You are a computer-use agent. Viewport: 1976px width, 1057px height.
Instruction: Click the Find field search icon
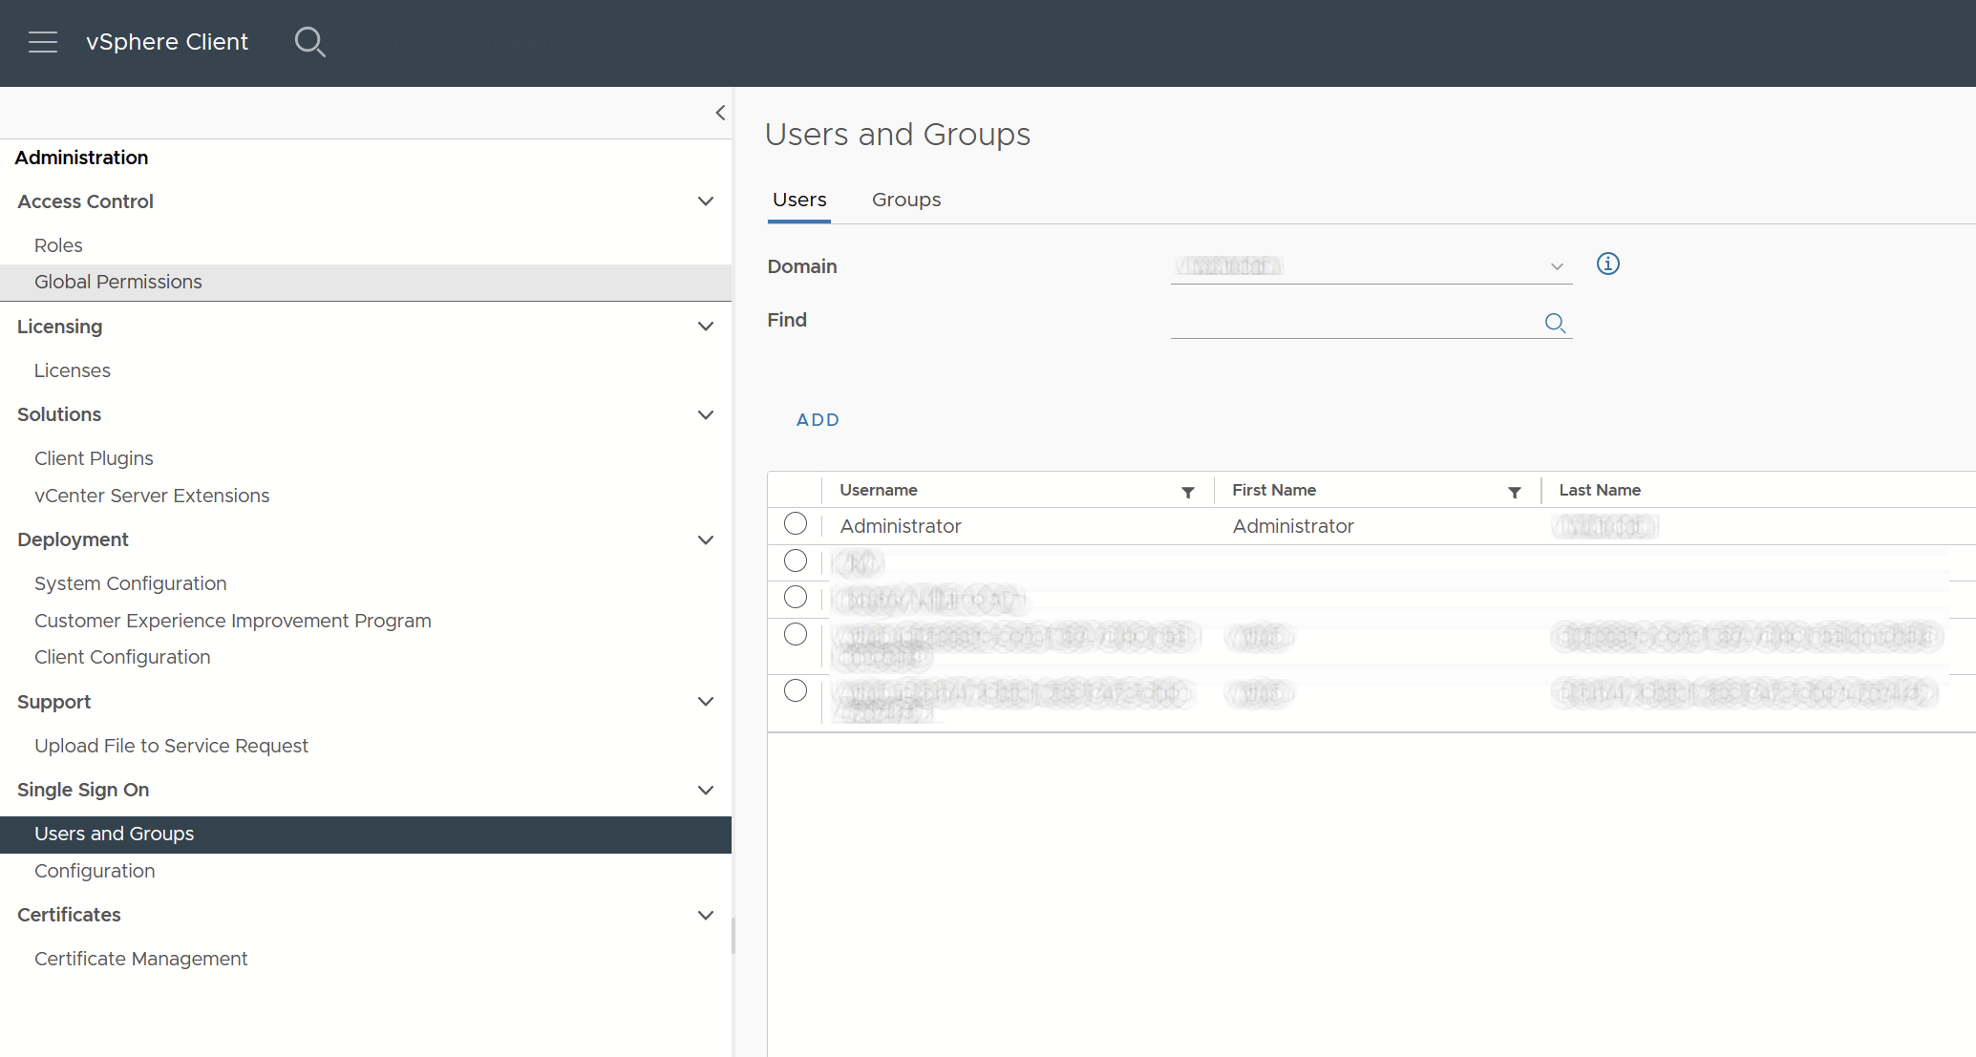[x=1555, y=323]
